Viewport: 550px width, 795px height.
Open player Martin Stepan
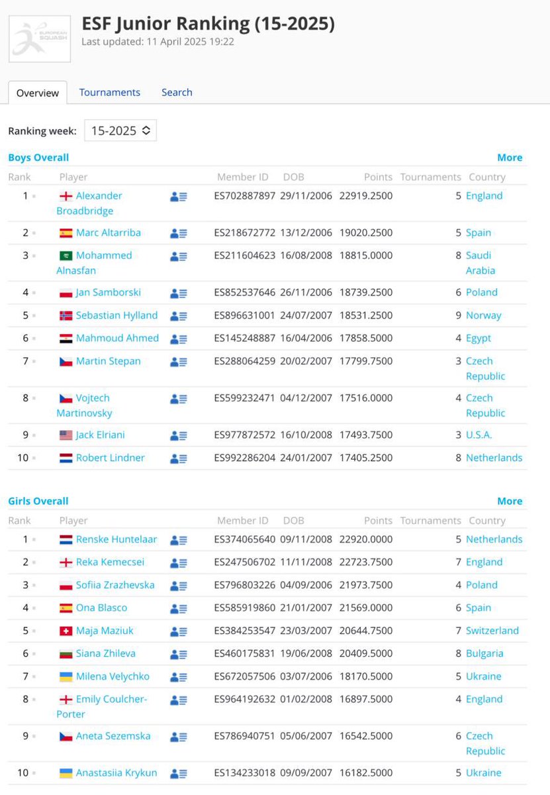tap(109, 361)
